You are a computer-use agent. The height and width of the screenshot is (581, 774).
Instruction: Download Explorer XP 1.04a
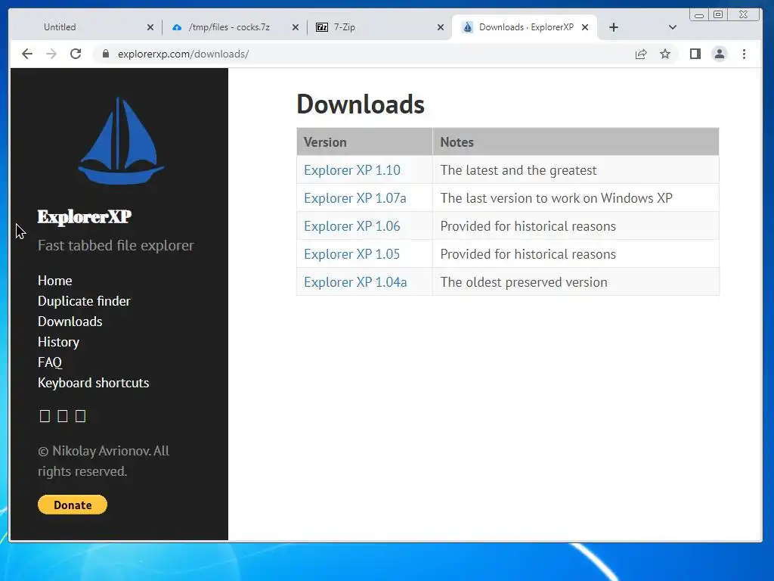(355, 282)
